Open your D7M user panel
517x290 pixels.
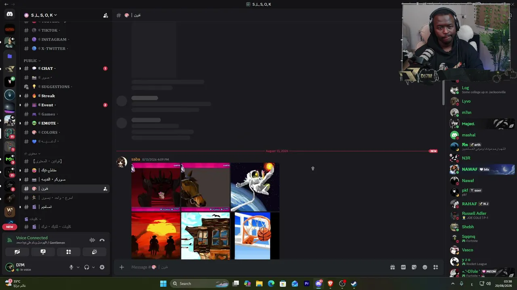pyautogui.click(x=36, y=267)
